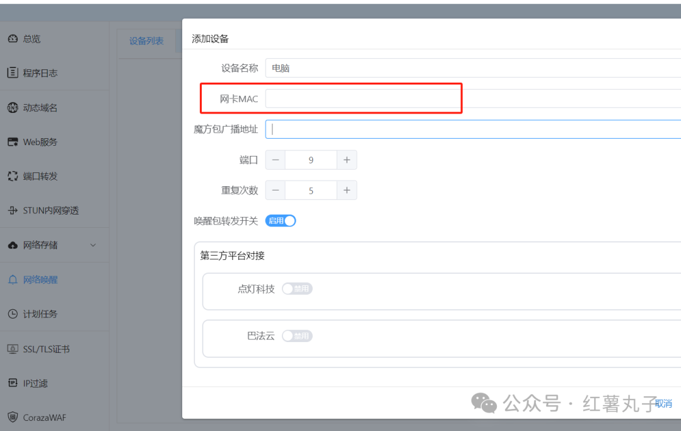Click the 网络唤醒 bell icon
This screenshot has height=431, width=681.
click(x=13, y=280)
